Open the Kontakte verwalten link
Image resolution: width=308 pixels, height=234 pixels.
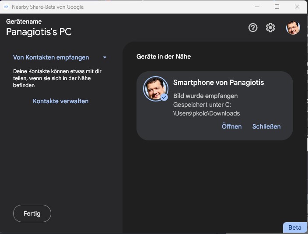61,101
